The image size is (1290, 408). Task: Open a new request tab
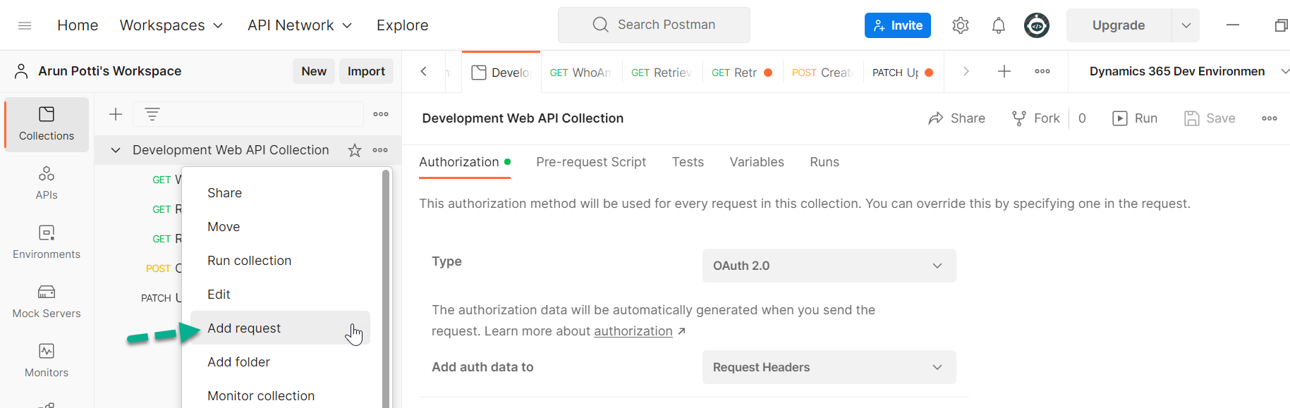pyautogui.click(x=1004, y=71)
